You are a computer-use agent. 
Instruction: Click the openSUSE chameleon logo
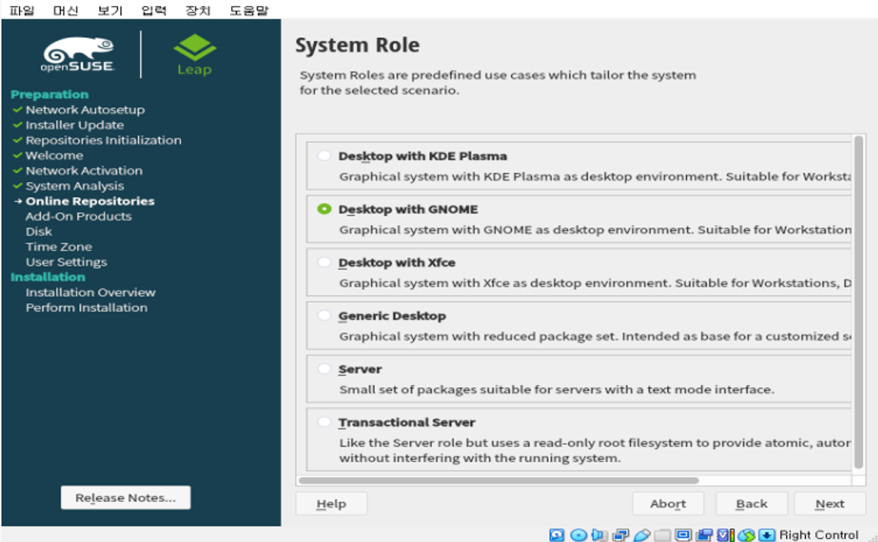78,55
